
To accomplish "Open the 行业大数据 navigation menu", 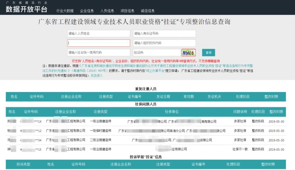I will (66, 11).
